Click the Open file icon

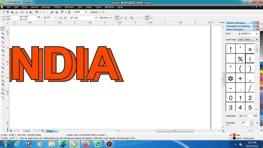coord(8,12)
